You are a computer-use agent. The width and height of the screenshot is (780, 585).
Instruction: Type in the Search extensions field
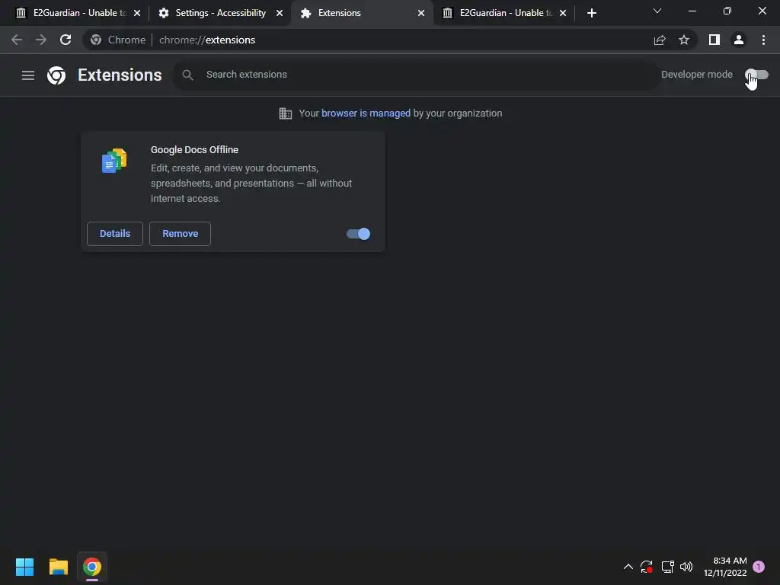coord(417,75)
